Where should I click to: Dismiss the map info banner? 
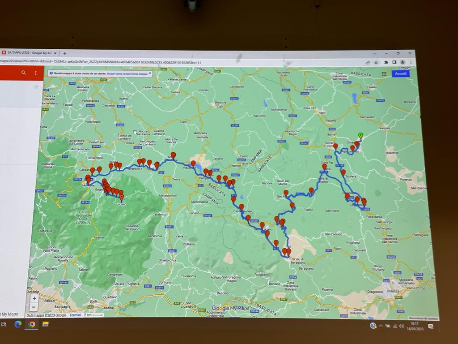click(x=150, y=73)
